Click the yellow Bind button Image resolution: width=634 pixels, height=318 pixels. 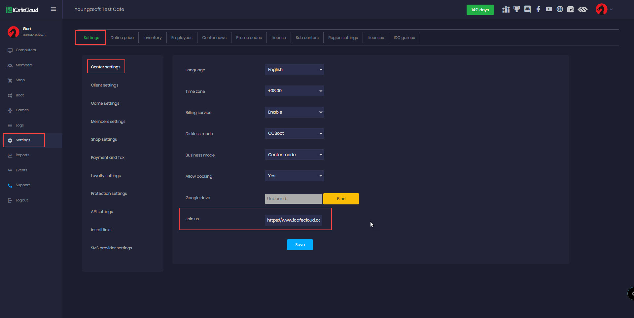pos(341,199)
